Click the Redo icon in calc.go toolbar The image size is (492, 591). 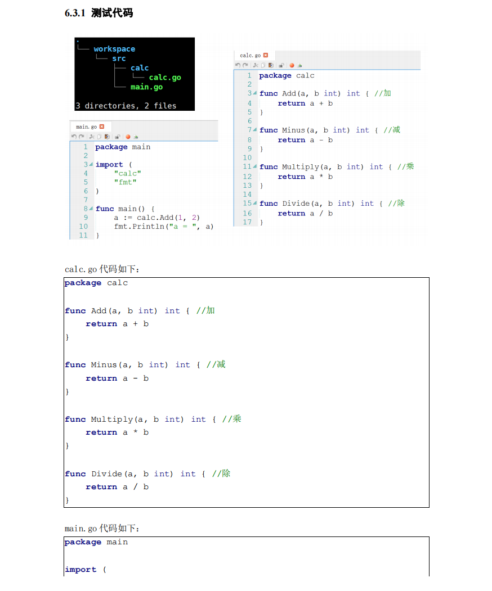click(x=244, y=65)
